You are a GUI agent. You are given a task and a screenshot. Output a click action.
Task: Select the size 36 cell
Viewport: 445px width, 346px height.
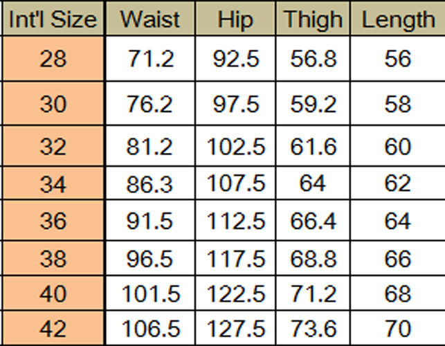coord(53,221)
